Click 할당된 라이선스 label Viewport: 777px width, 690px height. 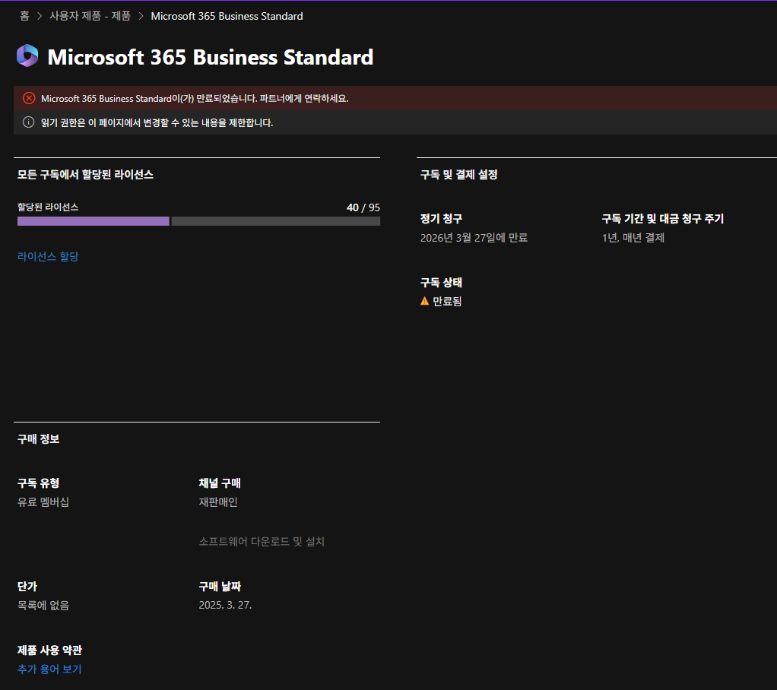[48, 207]
